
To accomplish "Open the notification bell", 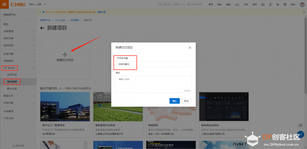I will (271, 4).
